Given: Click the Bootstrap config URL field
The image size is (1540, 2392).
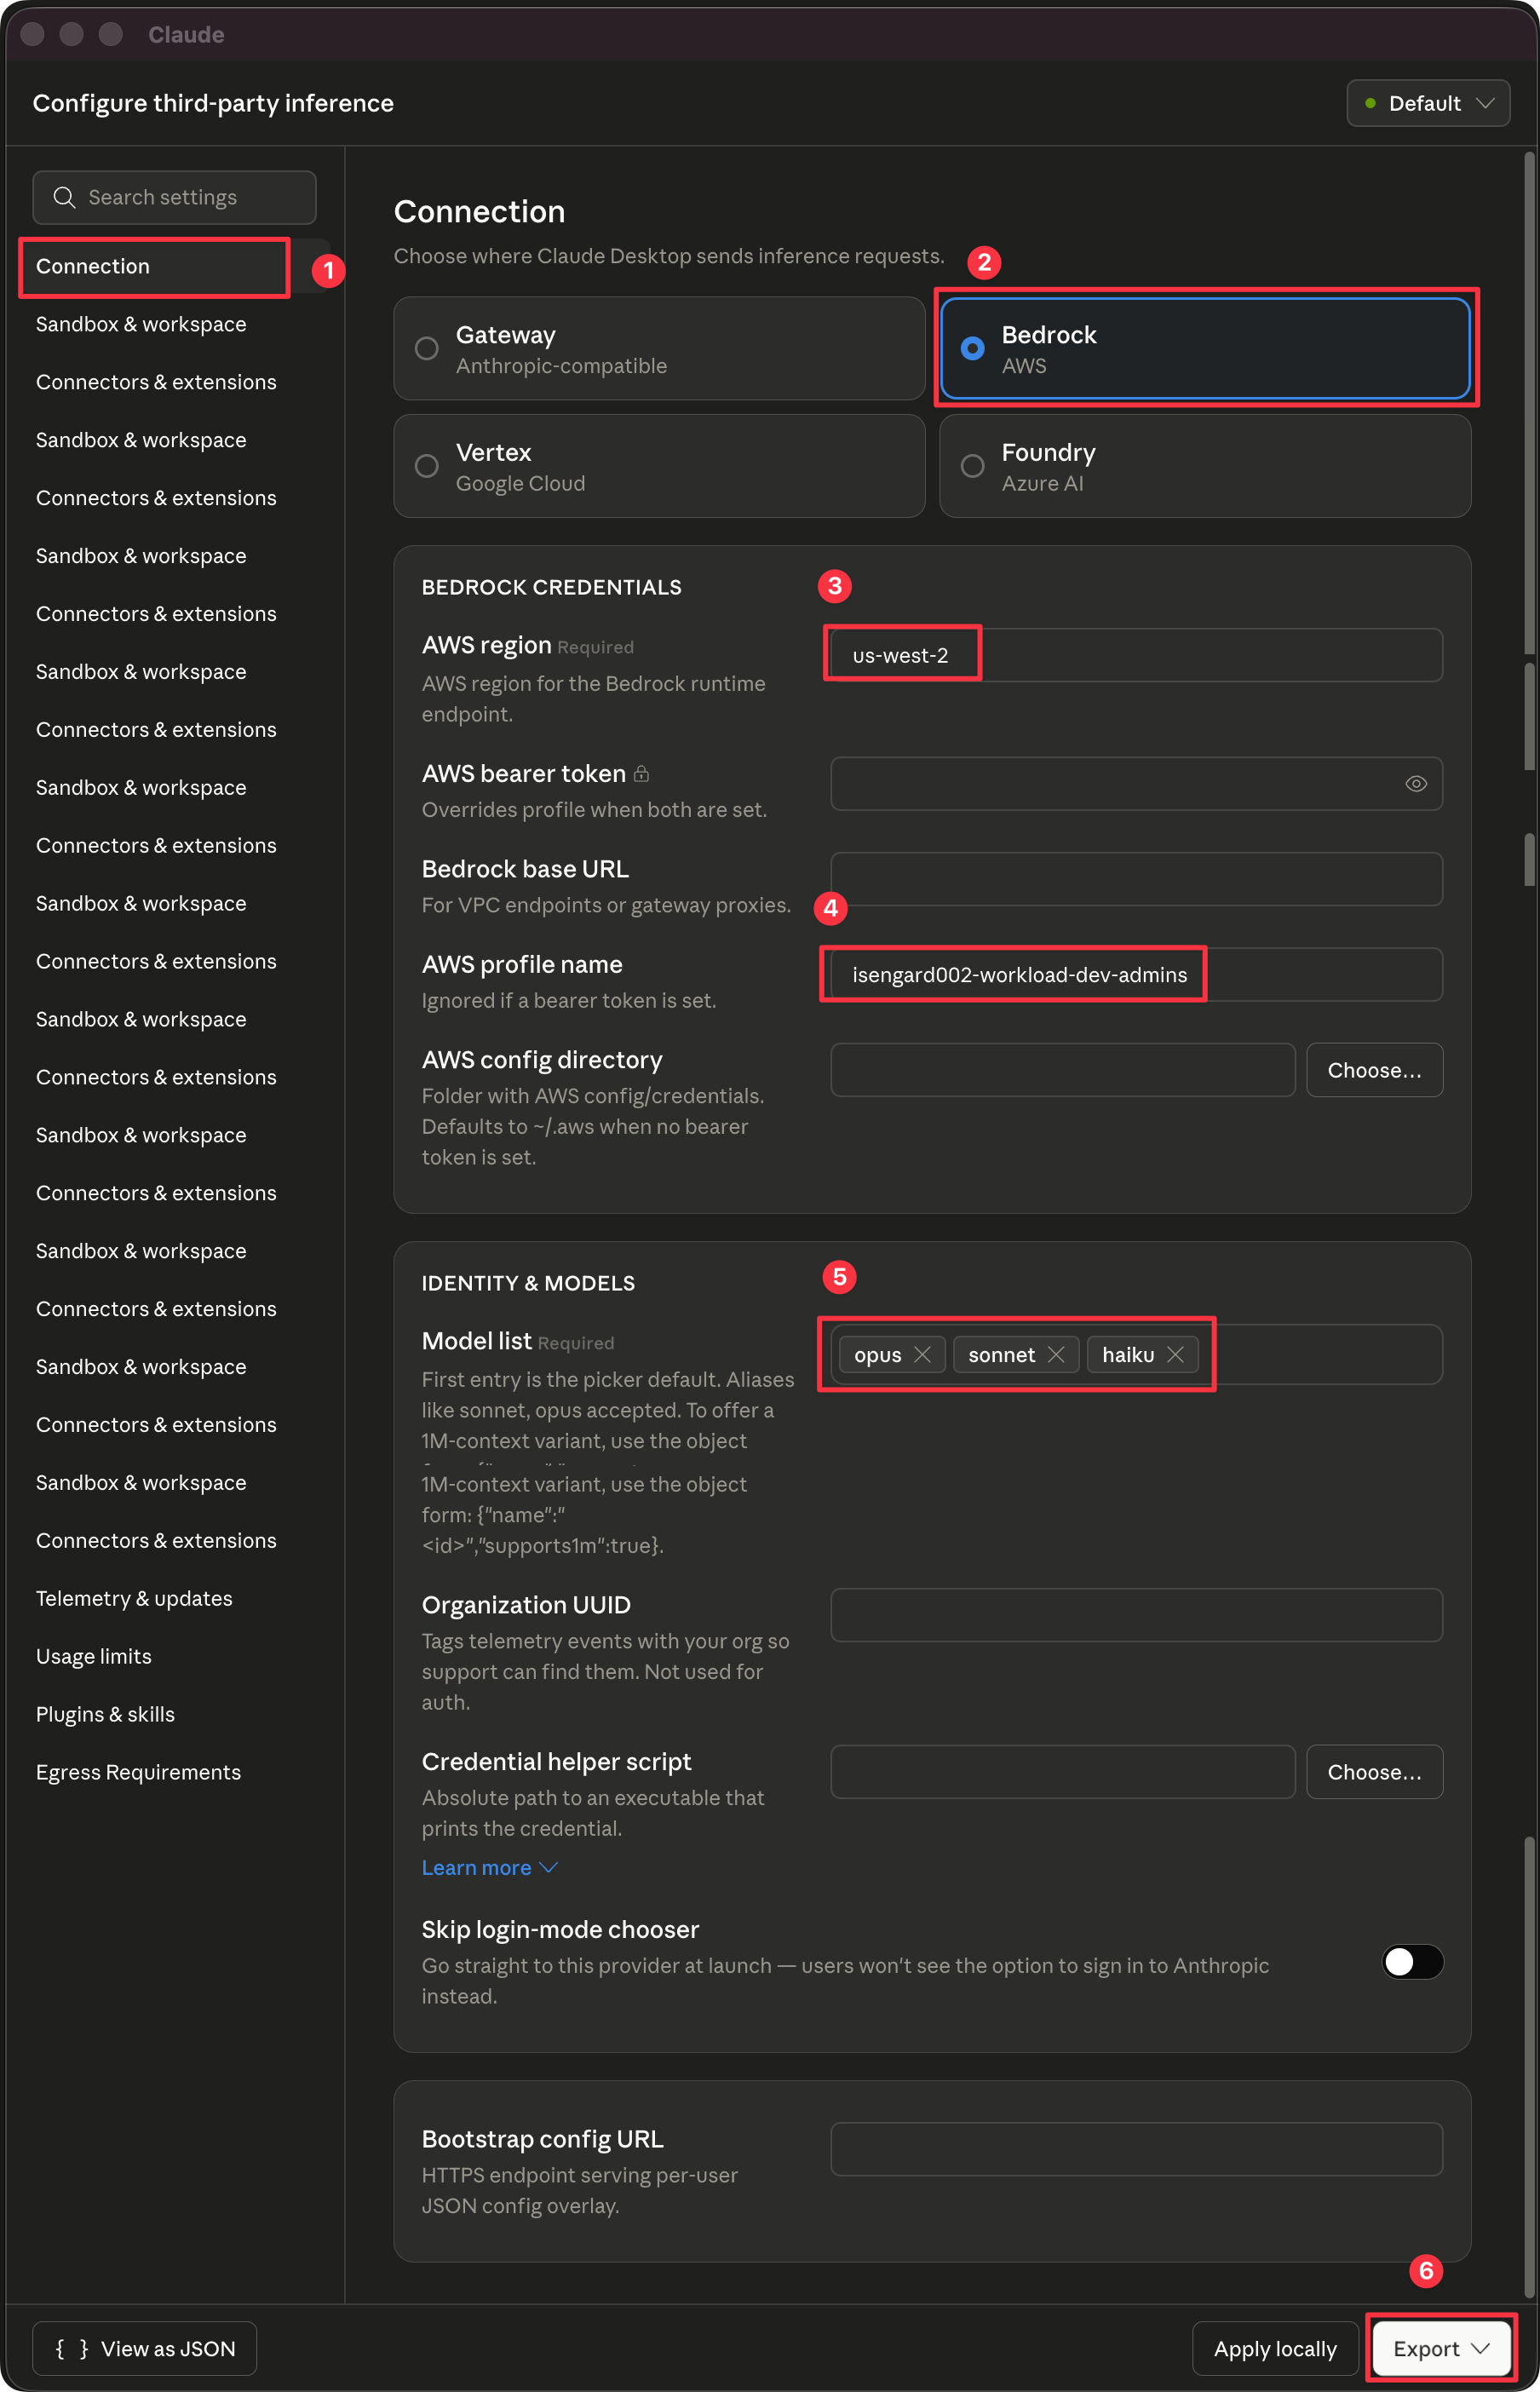Looking at the screenshot, I should pos(1136,2149).
